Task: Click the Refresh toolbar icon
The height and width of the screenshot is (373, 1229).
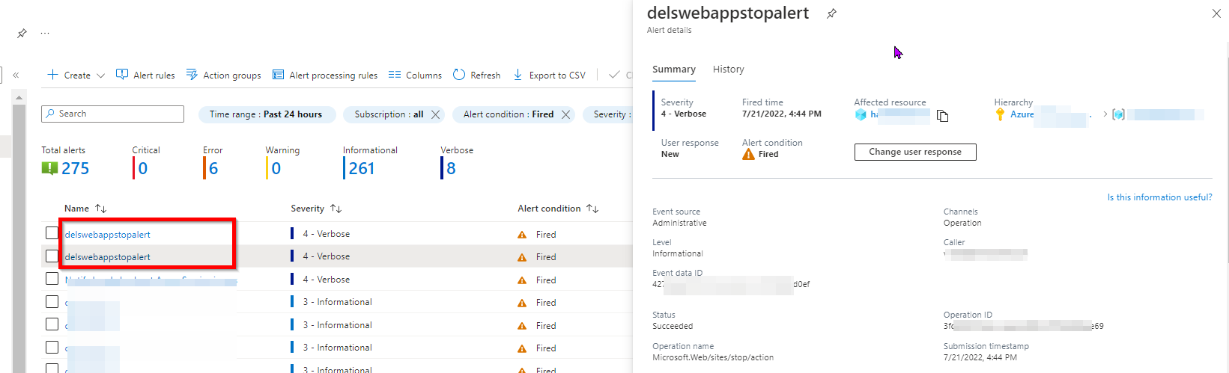Action: point(459,75)
